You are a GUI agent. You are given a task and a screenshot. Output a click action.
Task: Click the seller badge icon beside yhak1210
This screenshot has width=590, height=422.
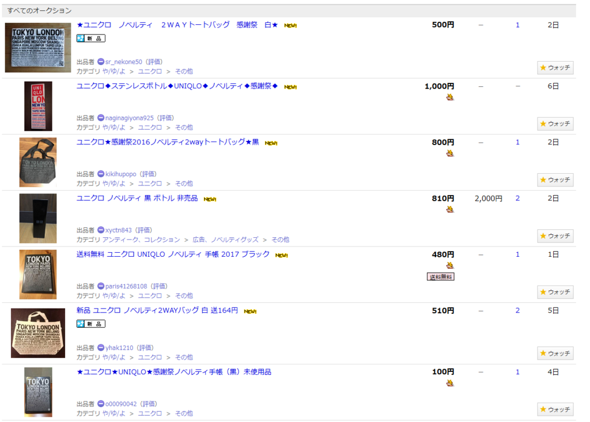[101, 348]
